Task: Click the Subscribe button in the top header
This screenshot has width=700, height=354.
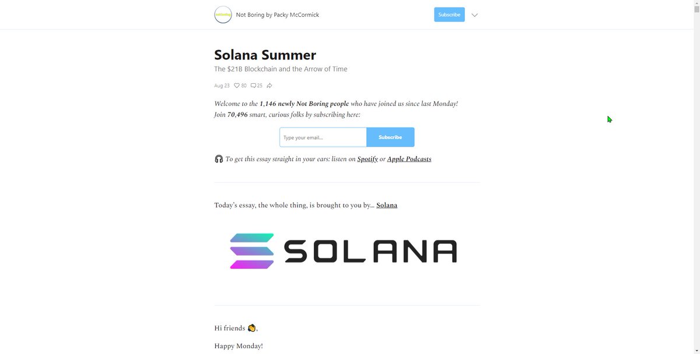Action: pyautogui.click(x=449, y=15)
